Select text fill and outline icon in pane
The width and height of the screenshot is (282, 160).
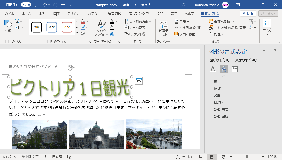coord(213,69)
